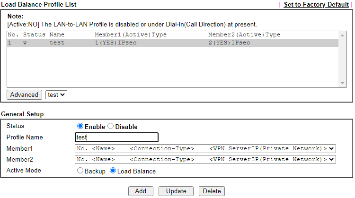Click the Set to Factory Default link
This screenshot has height=198, width=355.
click(x=316, y=4)
